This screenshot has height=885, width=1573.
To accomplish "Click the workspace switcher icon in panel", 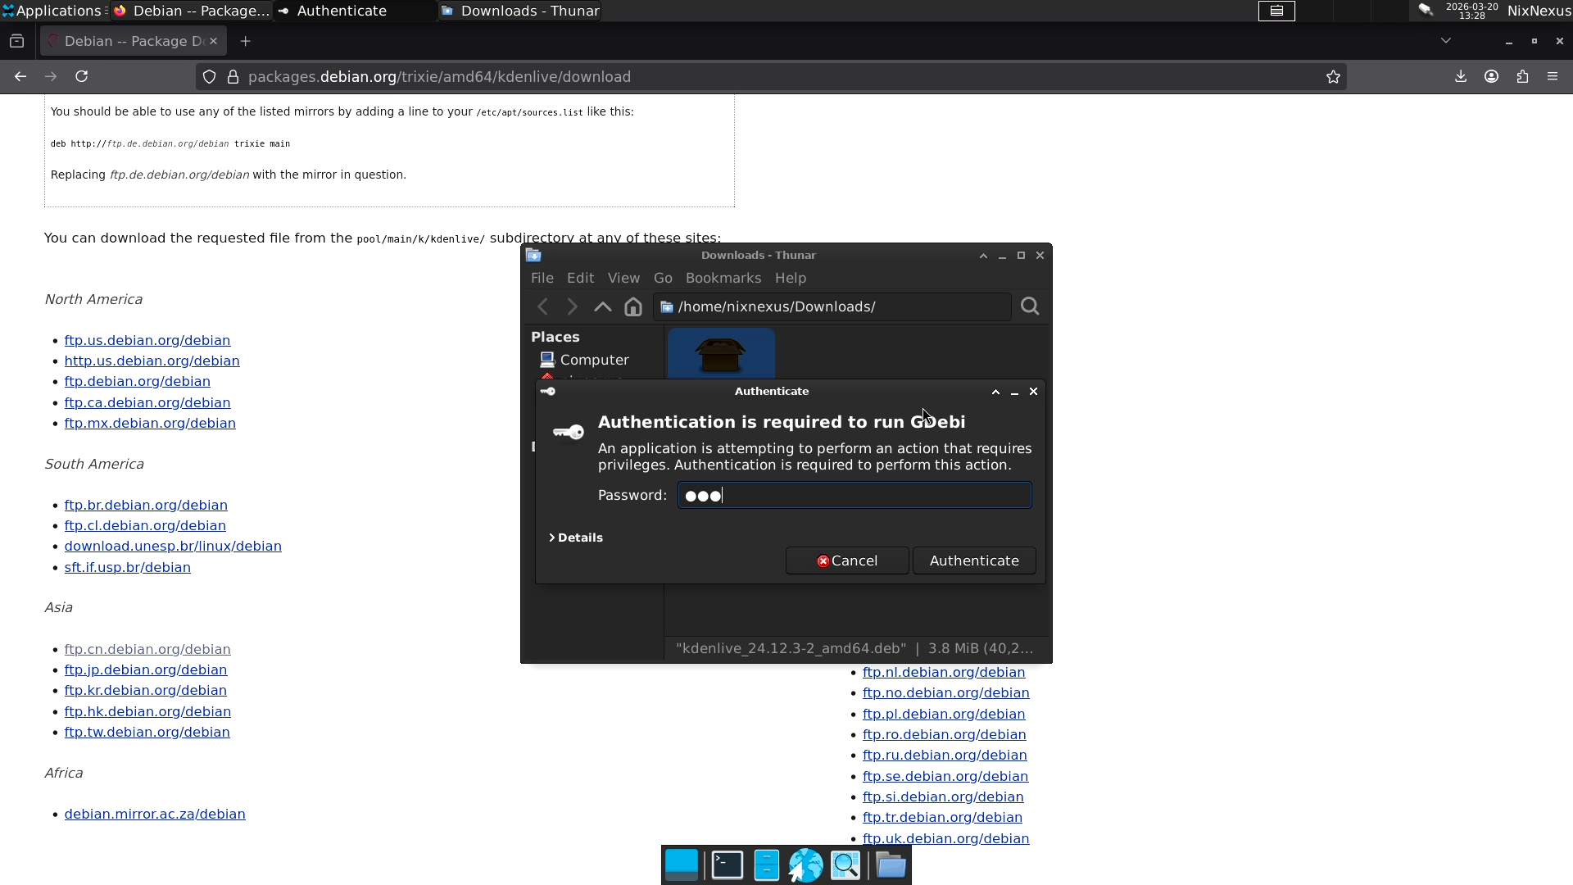I will (1276, 11).
